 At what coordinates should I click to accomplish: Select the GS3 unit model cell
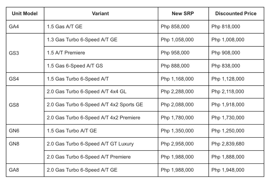click(25, 53)
